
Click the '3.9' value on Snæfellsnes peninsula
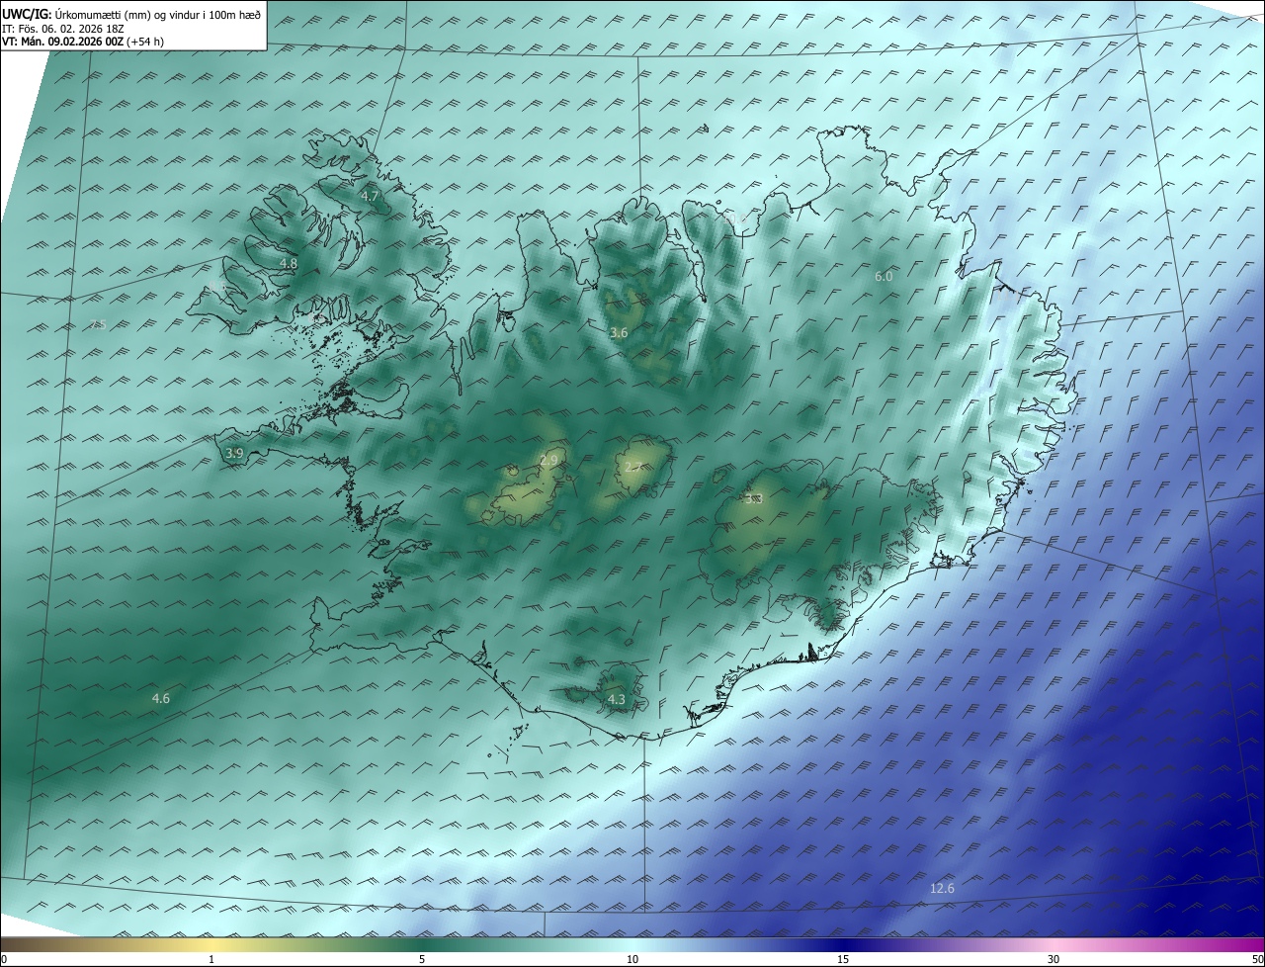click(x=234, y=453)
